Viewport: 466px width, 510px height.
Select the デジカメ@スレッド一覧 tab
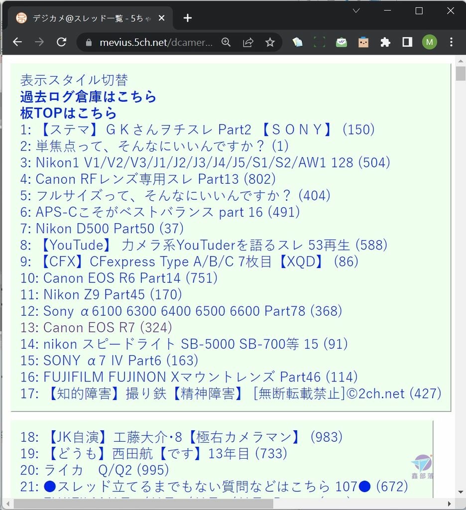[90, 18]
